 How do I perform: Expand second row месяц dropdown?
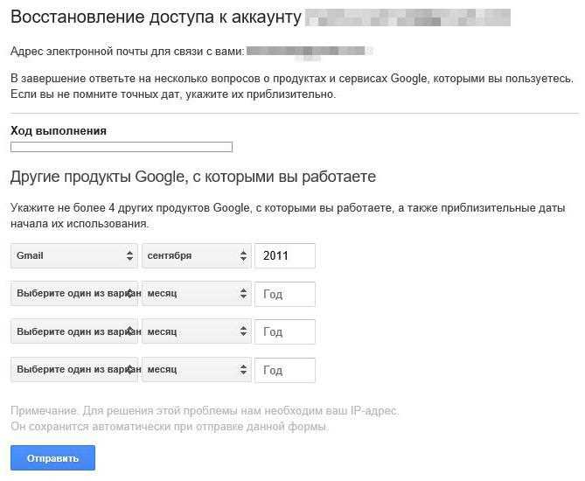pos(197,294)
